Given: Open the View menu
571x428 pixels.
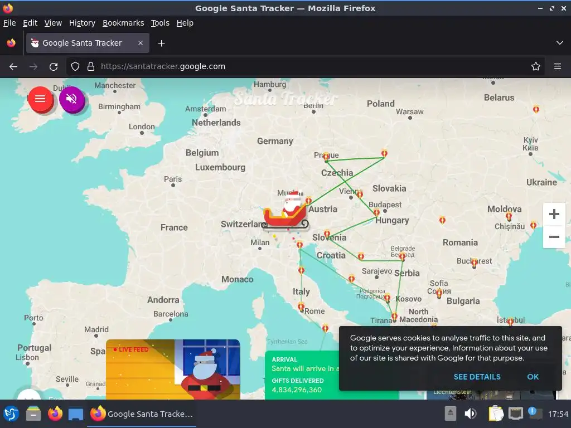Looking at the screenshot, I should tap(53, 23).
